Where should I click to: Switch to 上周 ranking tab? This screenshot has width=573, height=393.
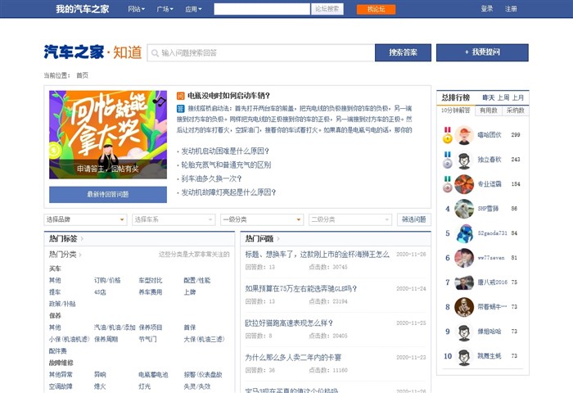[x=503, y=97]
